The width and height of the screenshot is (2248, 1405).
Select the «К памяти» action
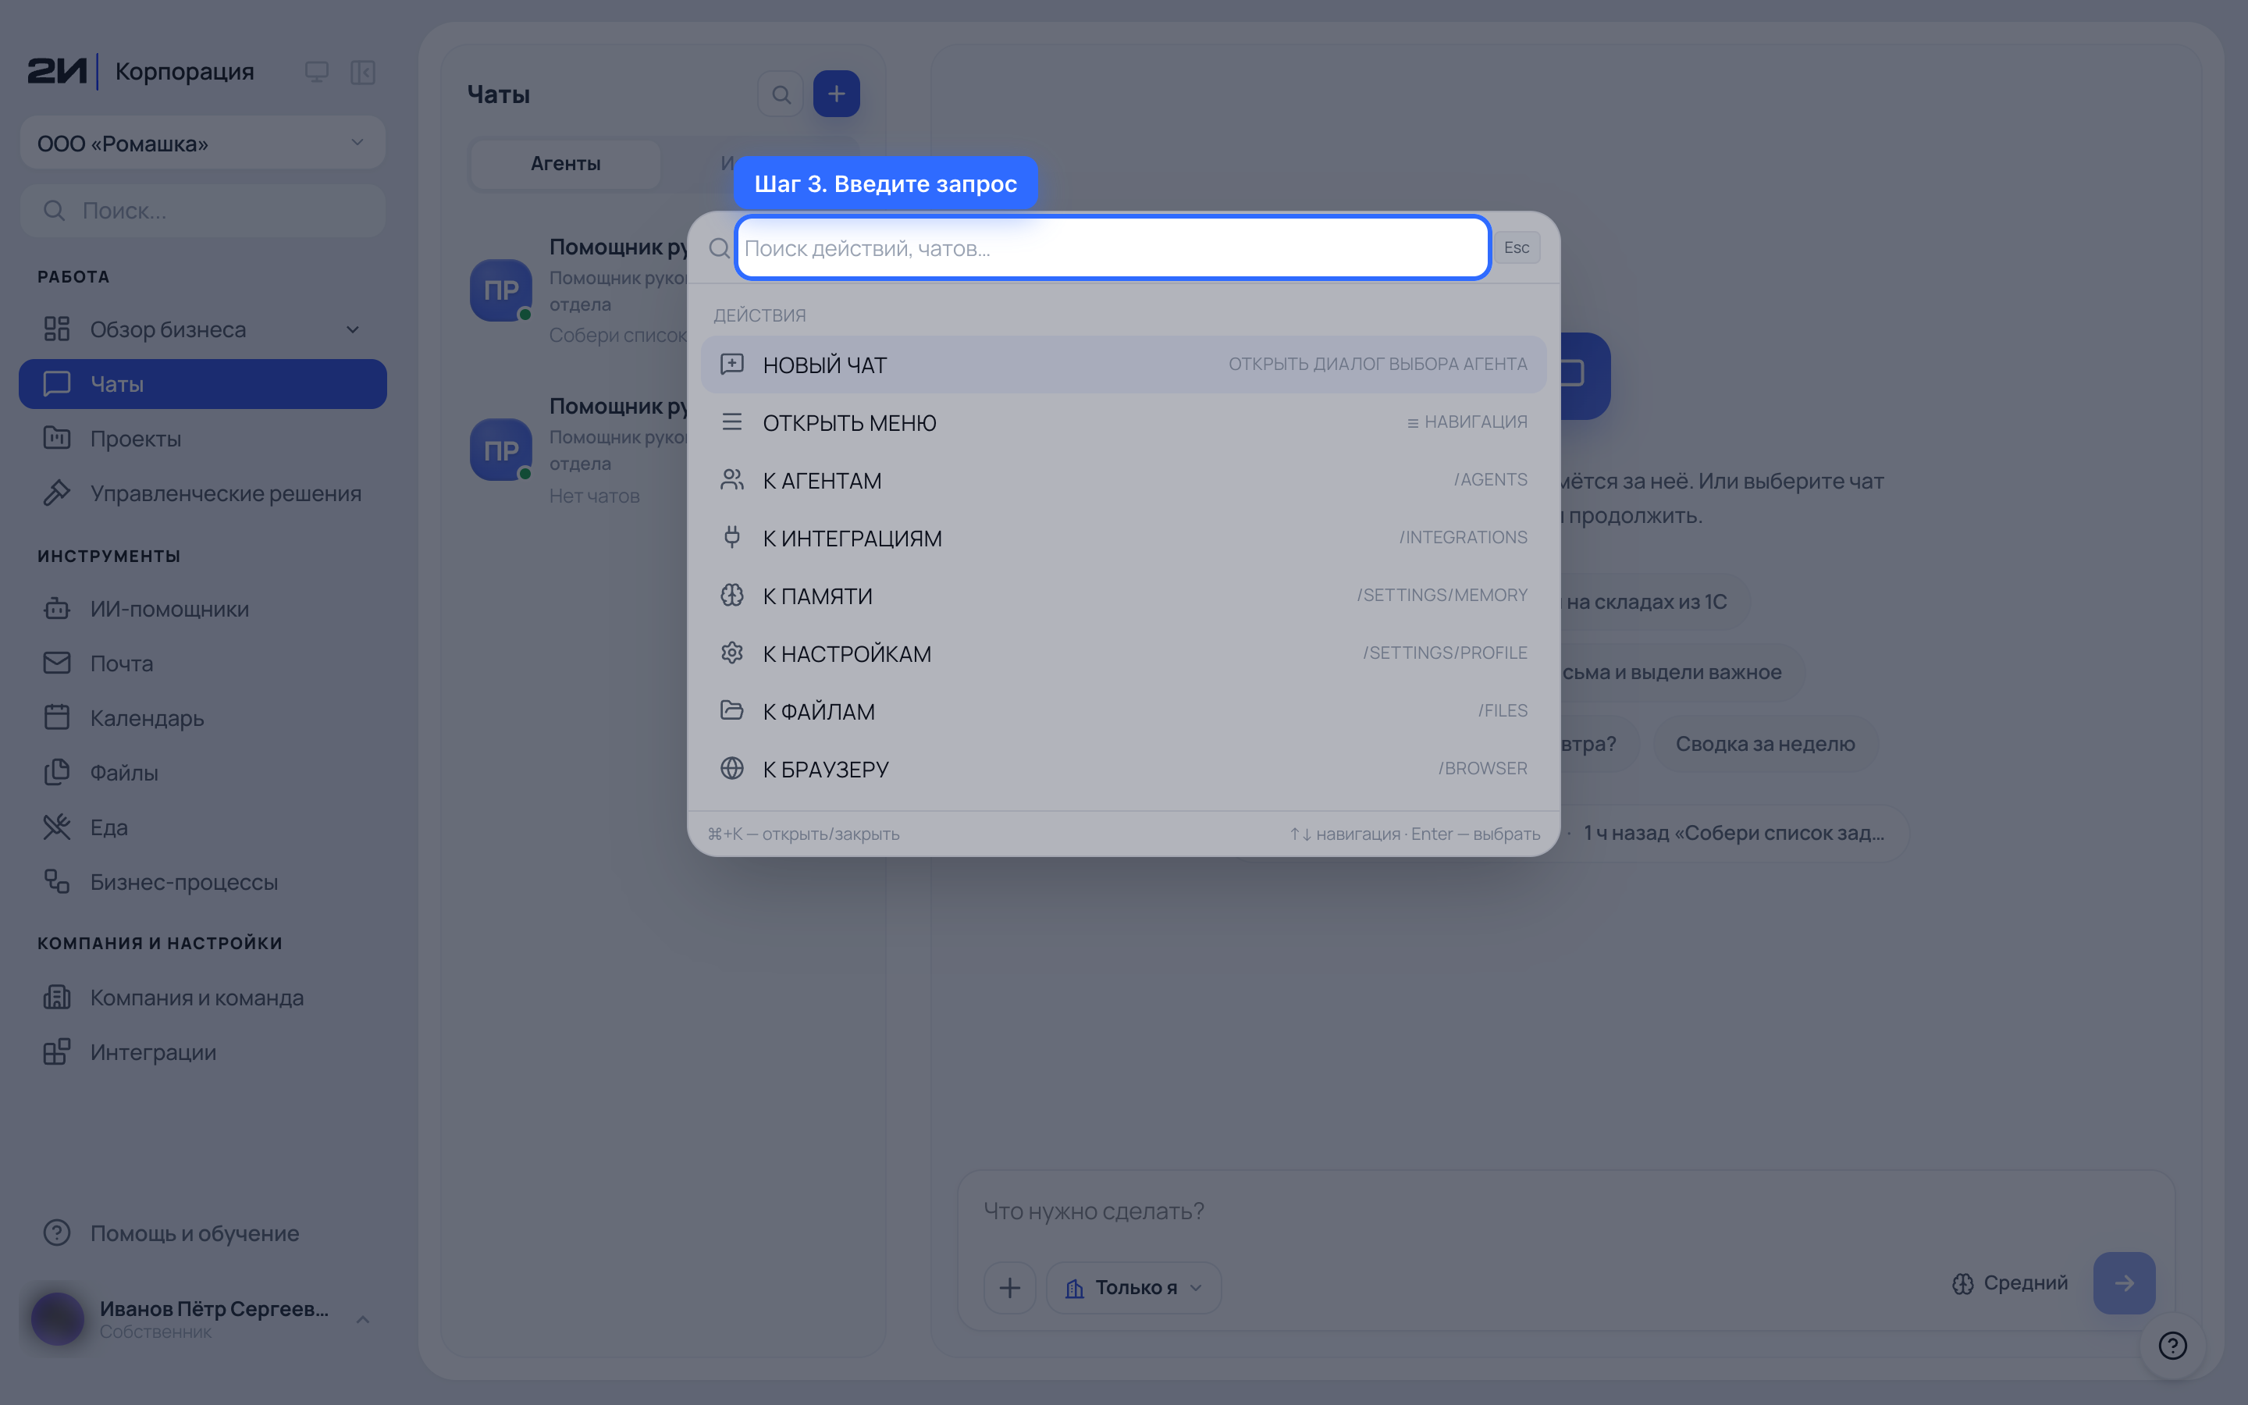tap(1123, 596)
